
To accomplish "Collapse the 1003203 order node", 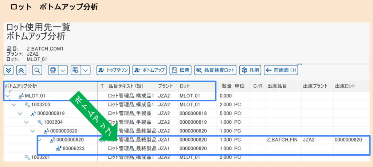I will pos(14,105).
